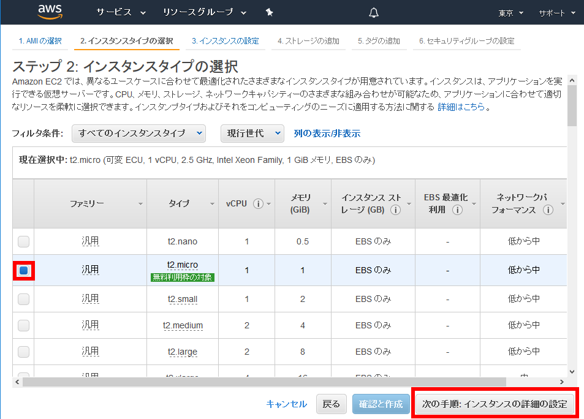Select the t2.large checkbox

click(23, 352)
